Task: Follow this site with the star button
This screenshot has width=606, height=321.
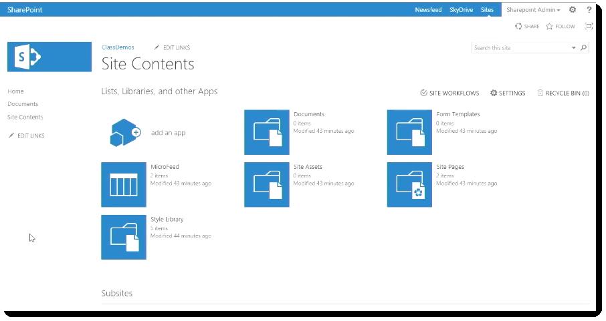Action: [x=561, y=26]
